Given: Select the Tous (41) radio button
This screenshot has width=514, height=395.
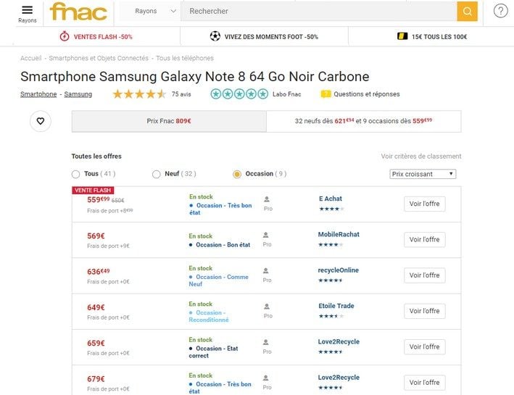Looking at the screenshot, I should point(75,174).
